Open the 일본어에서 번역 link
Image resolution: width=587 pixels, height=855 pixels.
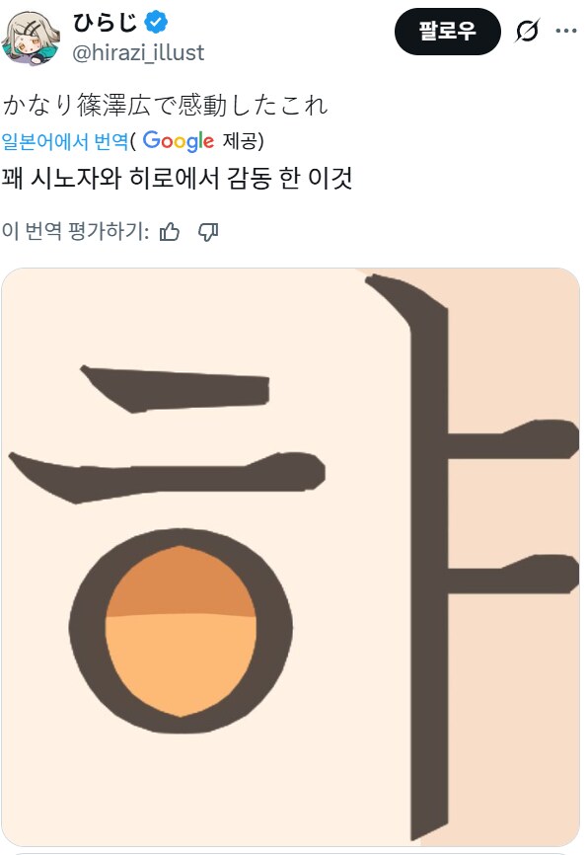coord(65,142)
